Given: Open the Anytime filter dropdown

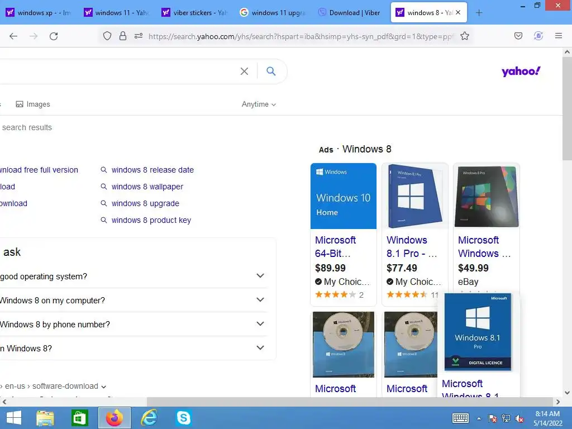Looking at the screenshot, I should (259, 104).
